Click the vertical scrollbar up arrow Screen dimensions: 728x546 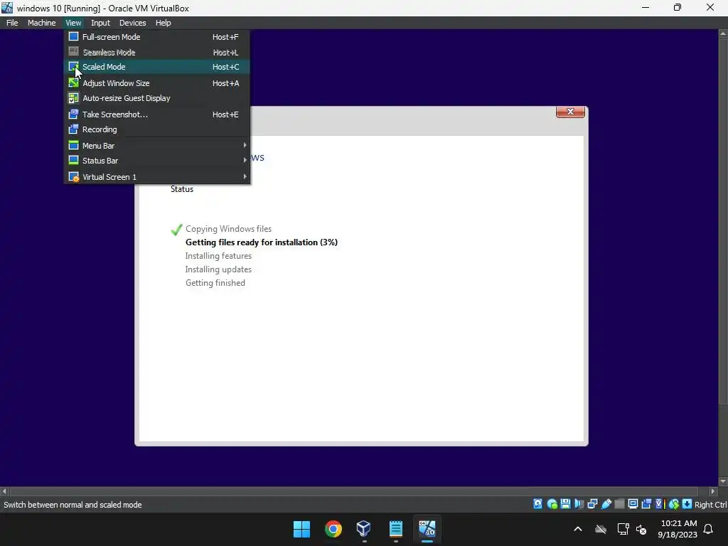pyautogui.click(x=723, y=34)
